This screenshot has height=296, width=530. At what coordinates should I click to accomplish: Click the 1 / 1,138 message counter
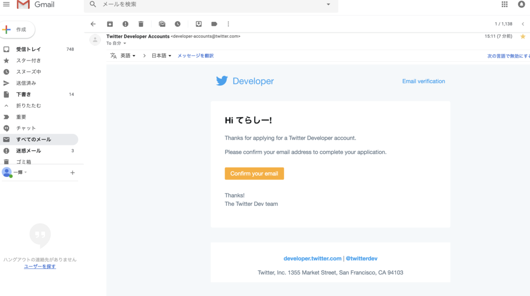point(503,24)
